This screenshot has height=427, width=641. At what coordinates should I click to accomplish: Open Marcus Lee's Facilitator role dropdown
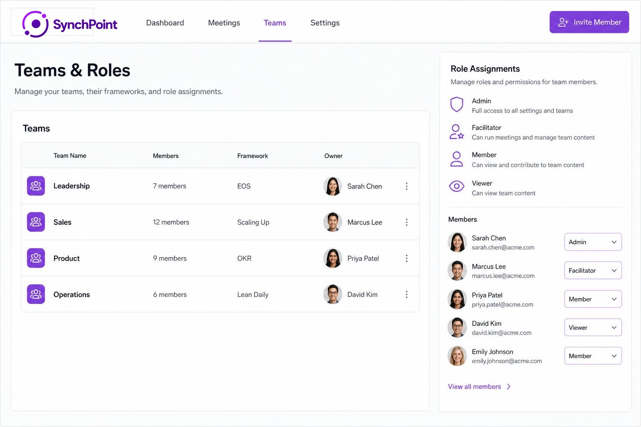point(593,270)
